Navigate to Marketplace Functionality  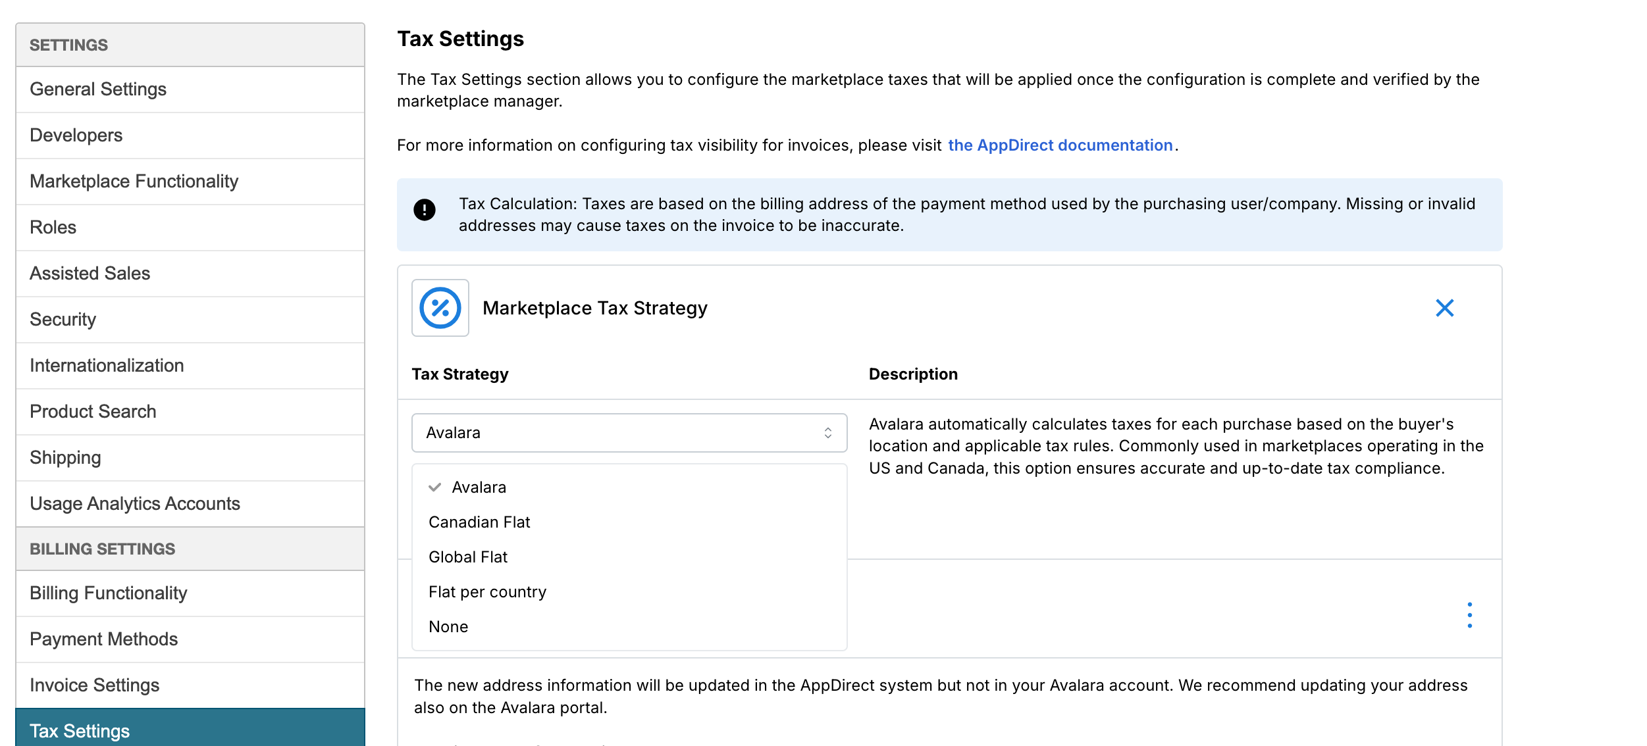click(x=134, y=182)
